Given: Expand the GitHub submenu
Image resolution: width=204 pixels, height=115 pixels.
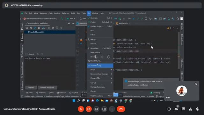Looking at the screenshot, I should [x=100, y=83].
